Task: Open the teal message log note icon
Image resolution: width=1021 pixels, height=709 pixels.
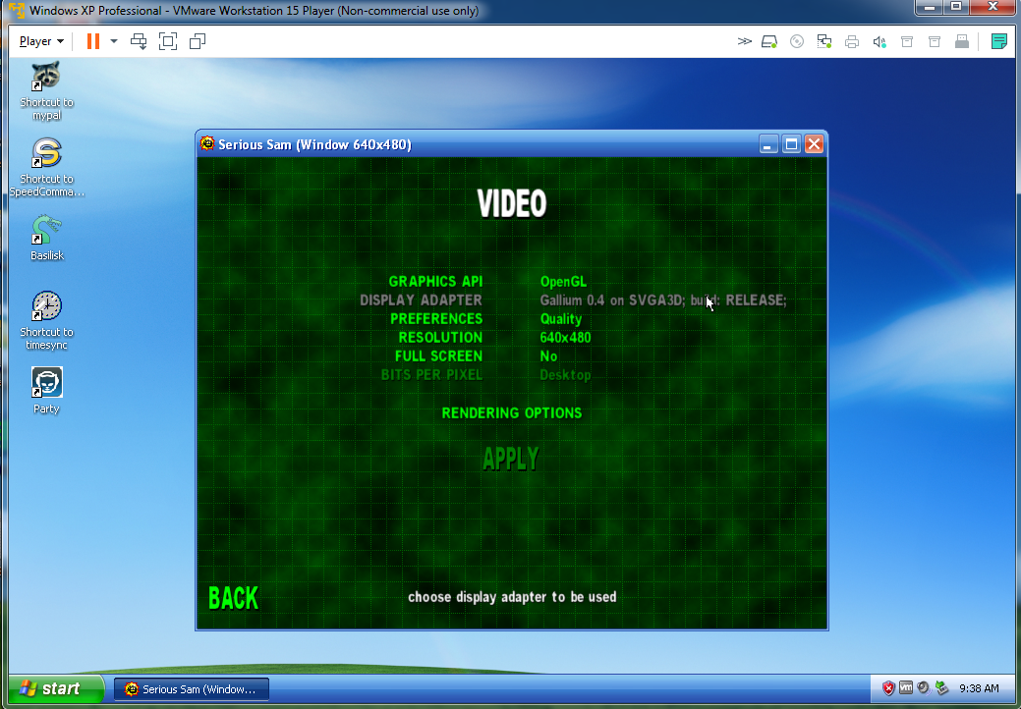Action: (998, 41)
